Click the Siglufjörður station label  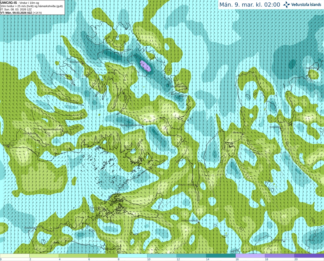tap(312, 68)
